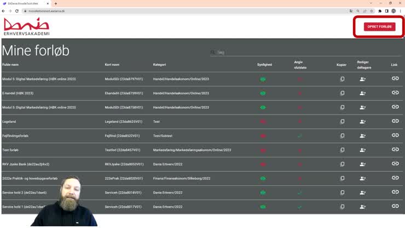Image resolution: width=405 pixels, height=228 pixels.
Task: Copy the E-handel (HØK 2023) course
Action: (x=342, y=93)
